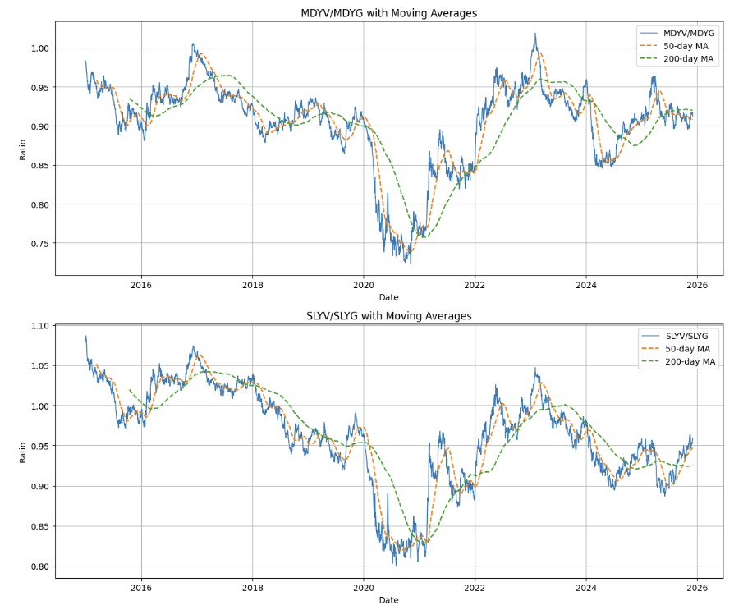Click '200-day MA' legend label in bottom chart
The image size is (734, 610).
pos(690,361)
